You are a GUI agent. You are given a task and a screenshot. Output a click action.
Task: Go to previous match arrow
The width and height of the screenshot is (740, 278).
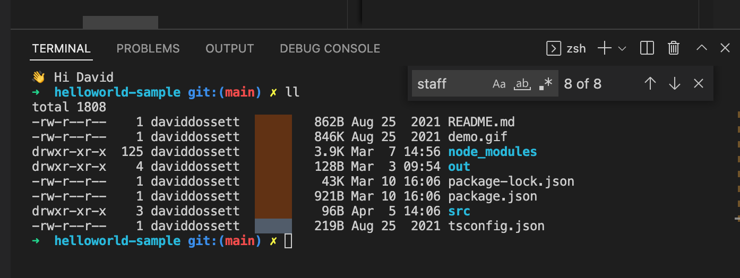(650, 84)
